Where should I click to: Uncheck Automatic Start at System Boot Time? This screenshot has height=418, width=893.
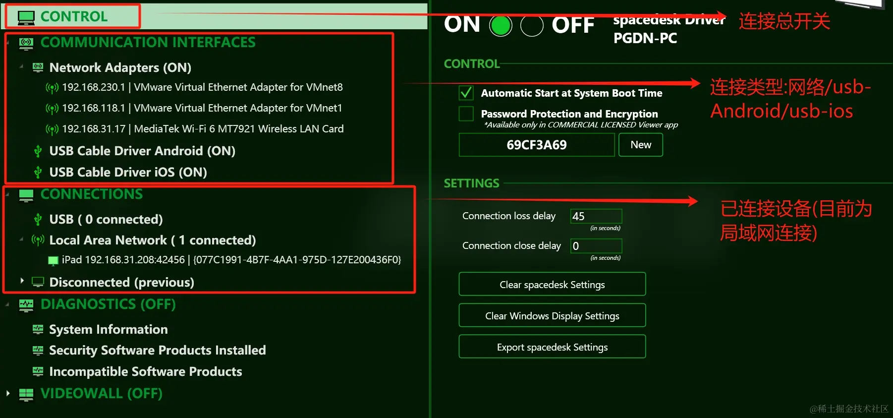(466, 93)
